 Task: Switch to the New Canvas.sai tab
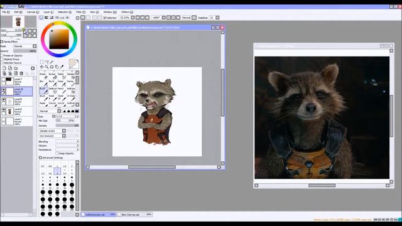tap(135, 215)
